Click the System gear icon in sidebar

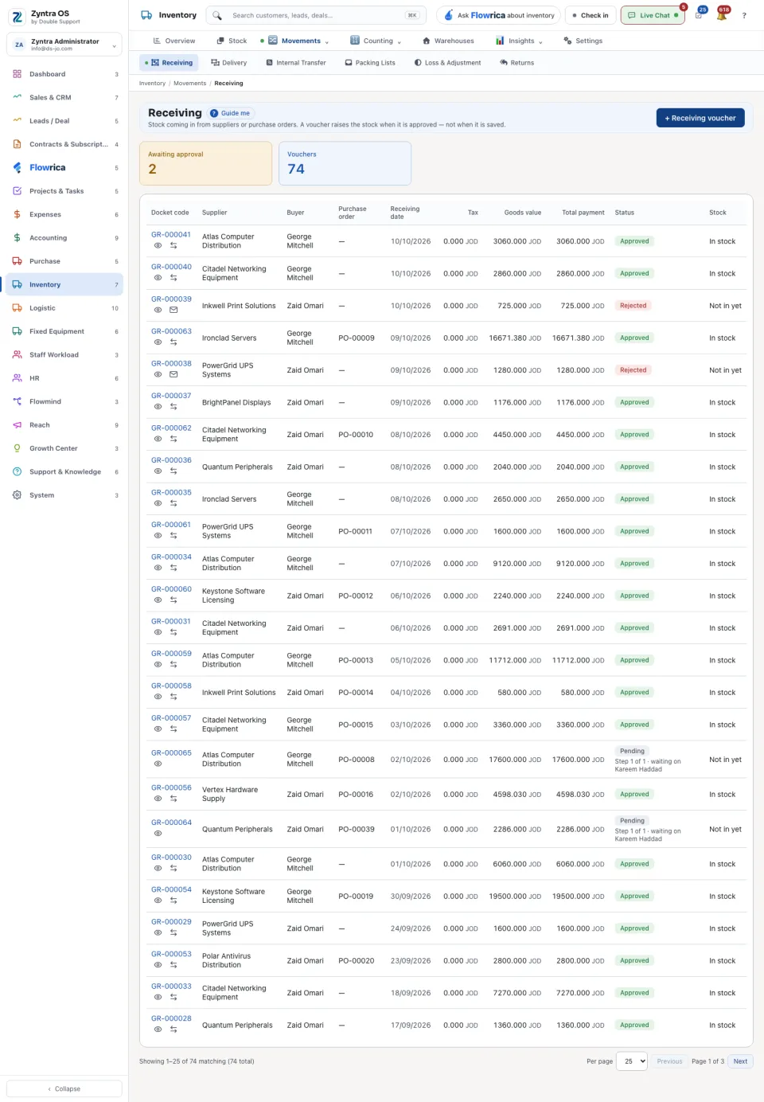[17, 495]
